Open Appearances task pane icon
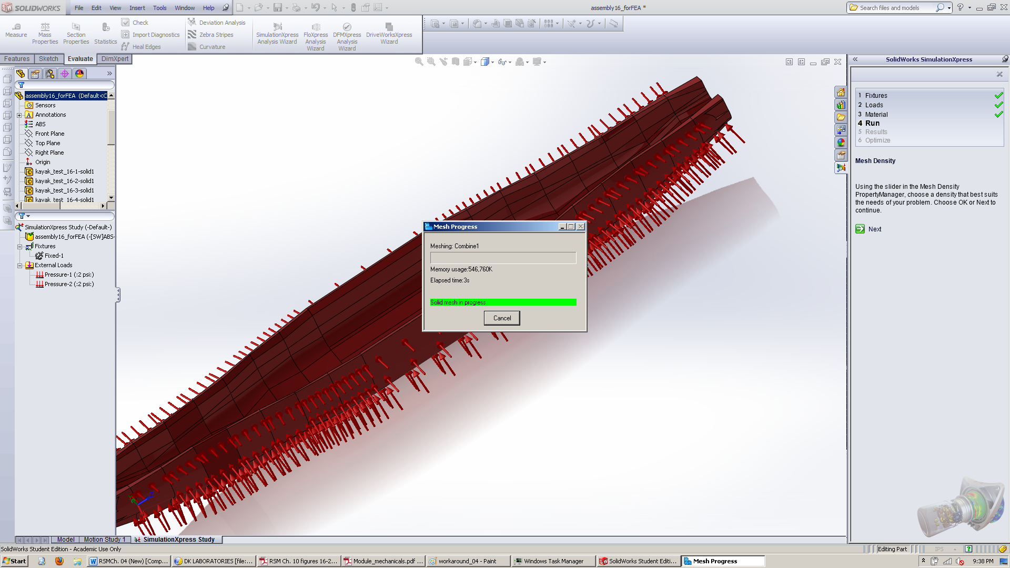Image resolution: width=1010 pixels, height=568 pixels. tap(841, 143)
